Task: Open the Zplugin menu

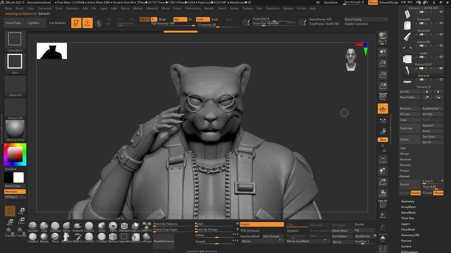Action: (288, 8)
